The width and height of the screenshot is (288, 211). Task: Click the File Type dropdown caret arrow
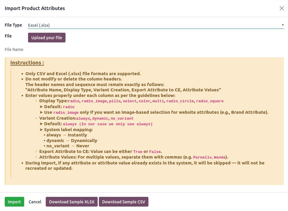(x=282, y=25)
